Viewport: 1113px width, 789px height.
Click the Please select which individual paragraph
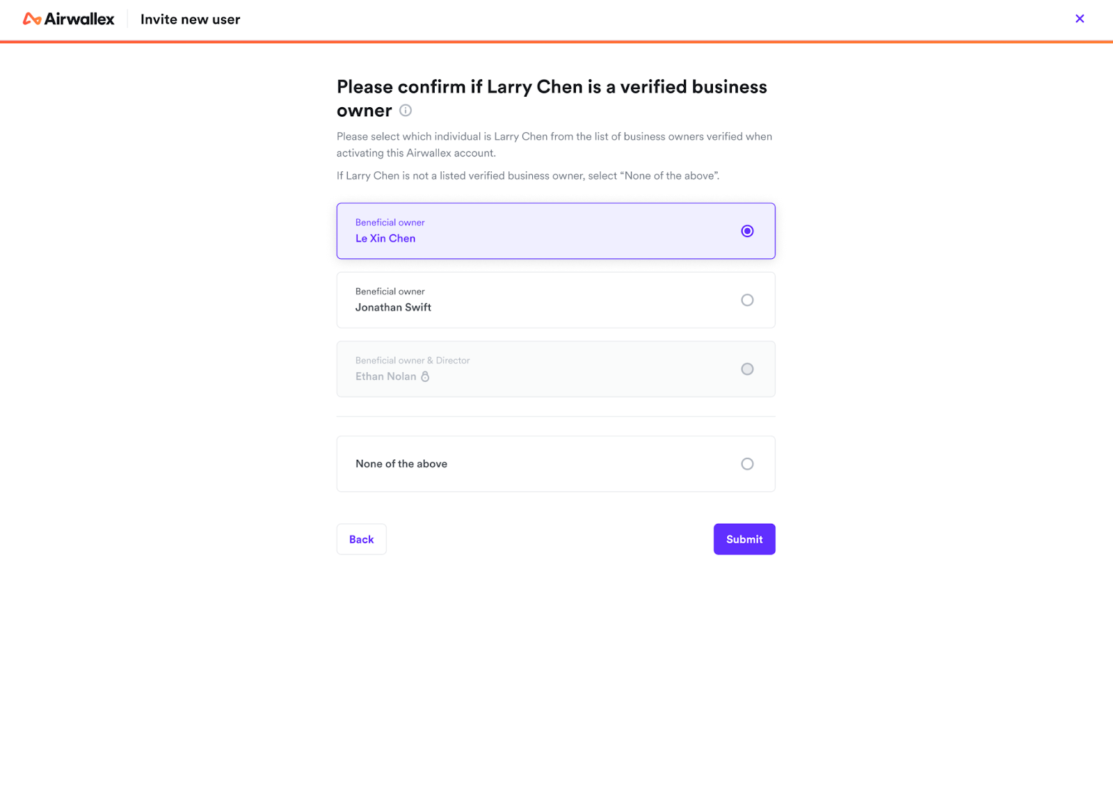(554, 145)
